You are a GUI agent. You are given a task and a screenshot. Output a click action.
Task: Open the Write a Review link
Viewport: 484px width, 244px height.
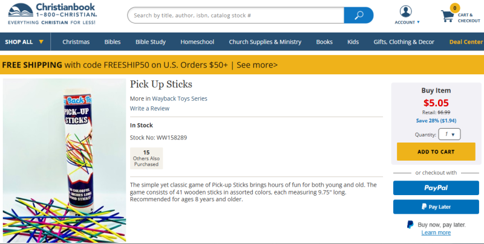click(149, 108)
